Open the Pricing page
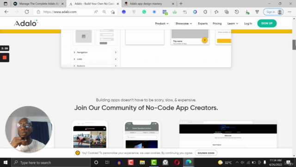 (x=217, y=24)
